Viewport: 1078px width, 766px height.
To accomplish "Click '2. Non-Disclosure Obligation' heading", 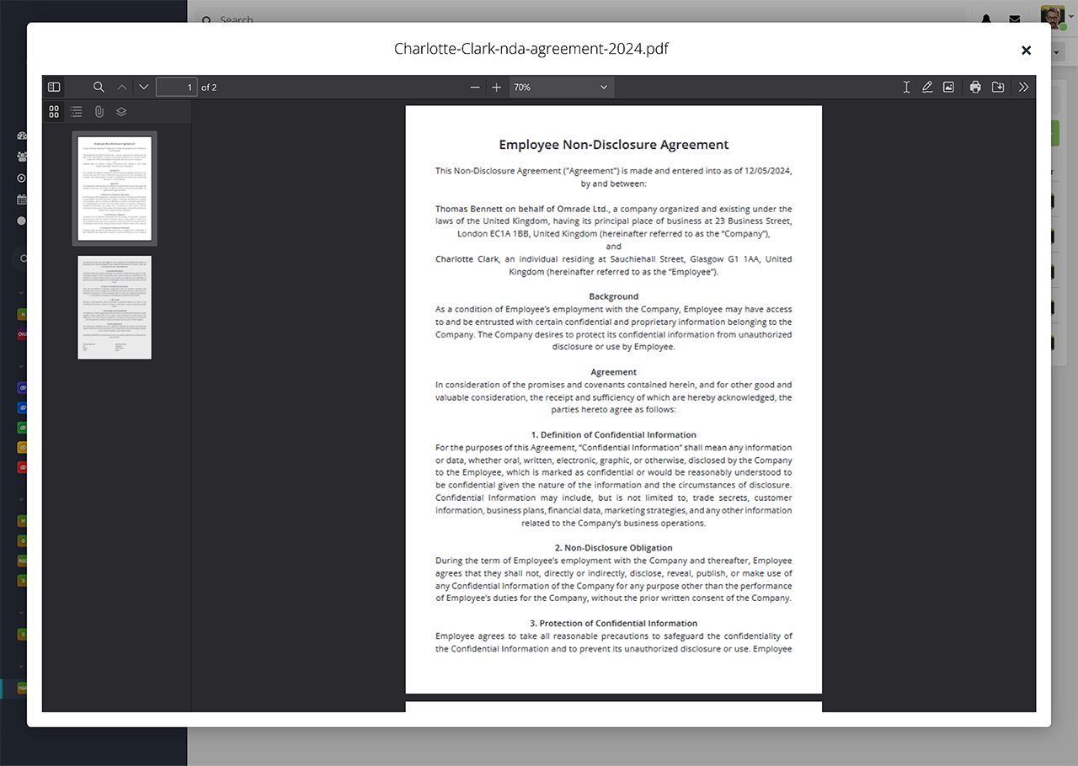I will pyautogui.click(x=614, y=548).
